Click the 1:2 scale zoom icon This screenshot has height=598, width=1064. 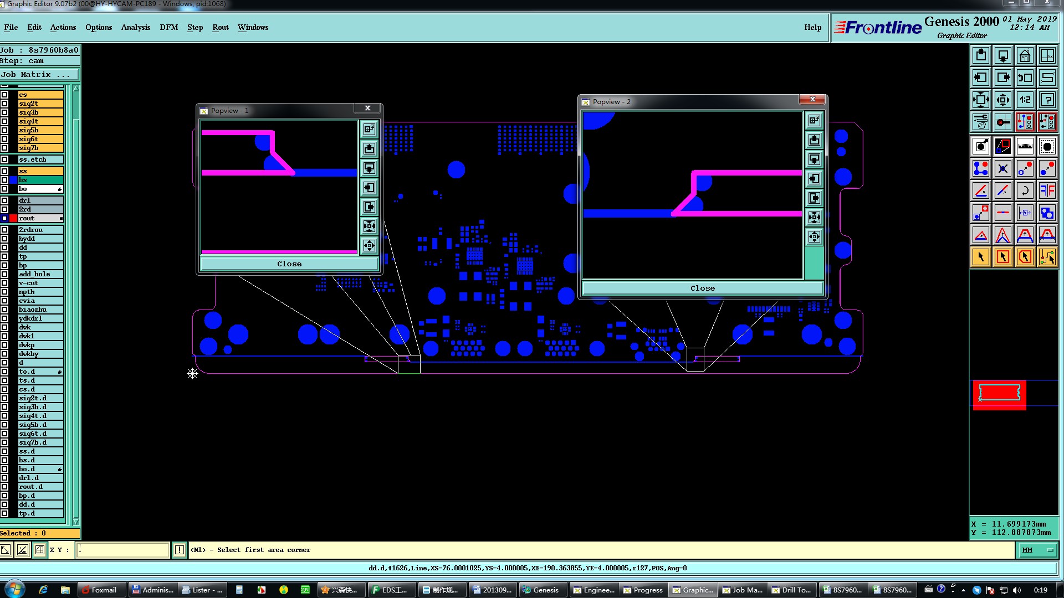click(x=1025, y=100)
